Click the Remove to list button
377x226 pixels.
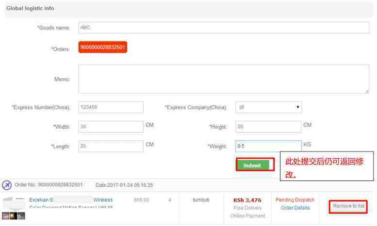(348, 206)
